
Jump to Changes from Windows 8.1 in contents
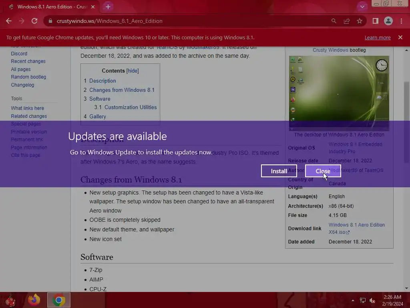(122, 90)
